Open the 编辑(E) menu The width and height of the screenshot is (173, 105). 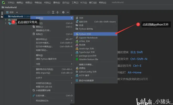20,2
